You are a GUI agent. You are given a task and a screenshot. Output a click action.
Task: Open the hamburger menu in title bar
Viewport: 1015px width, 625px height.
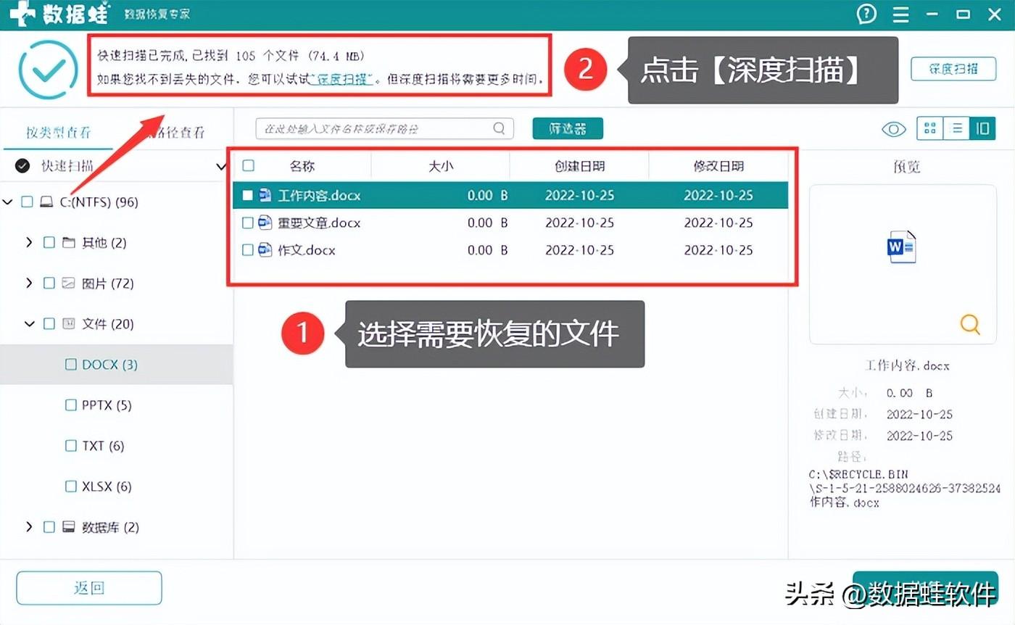coord(901,14)
